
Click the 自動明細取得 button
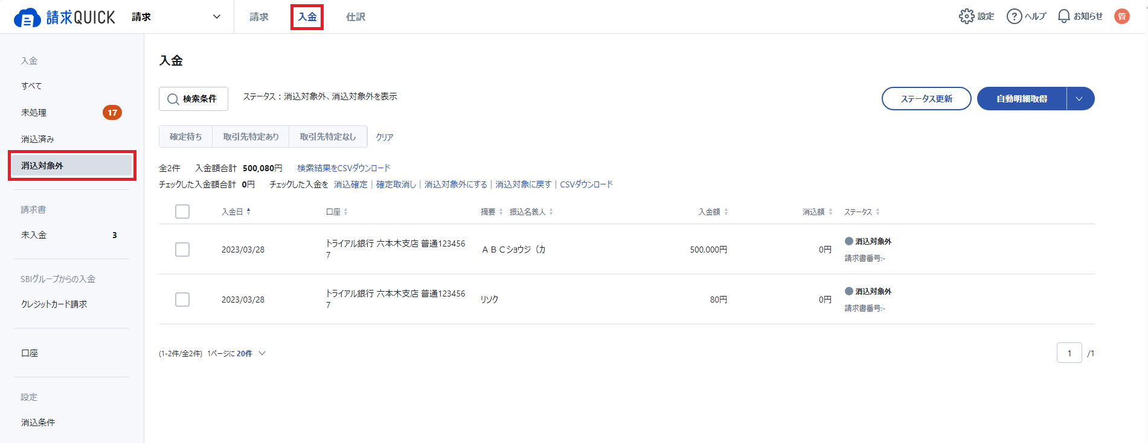tap(1022, 99)
